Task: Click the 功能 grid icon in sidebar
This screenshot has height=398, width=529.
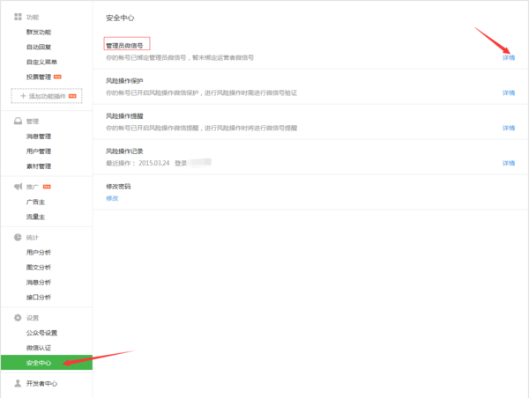Action: pyautogui.click(x=18, y=17)
